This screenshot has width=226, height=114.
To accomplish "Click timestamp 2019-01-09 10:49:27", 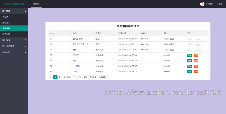I will (x=127, y=39).
